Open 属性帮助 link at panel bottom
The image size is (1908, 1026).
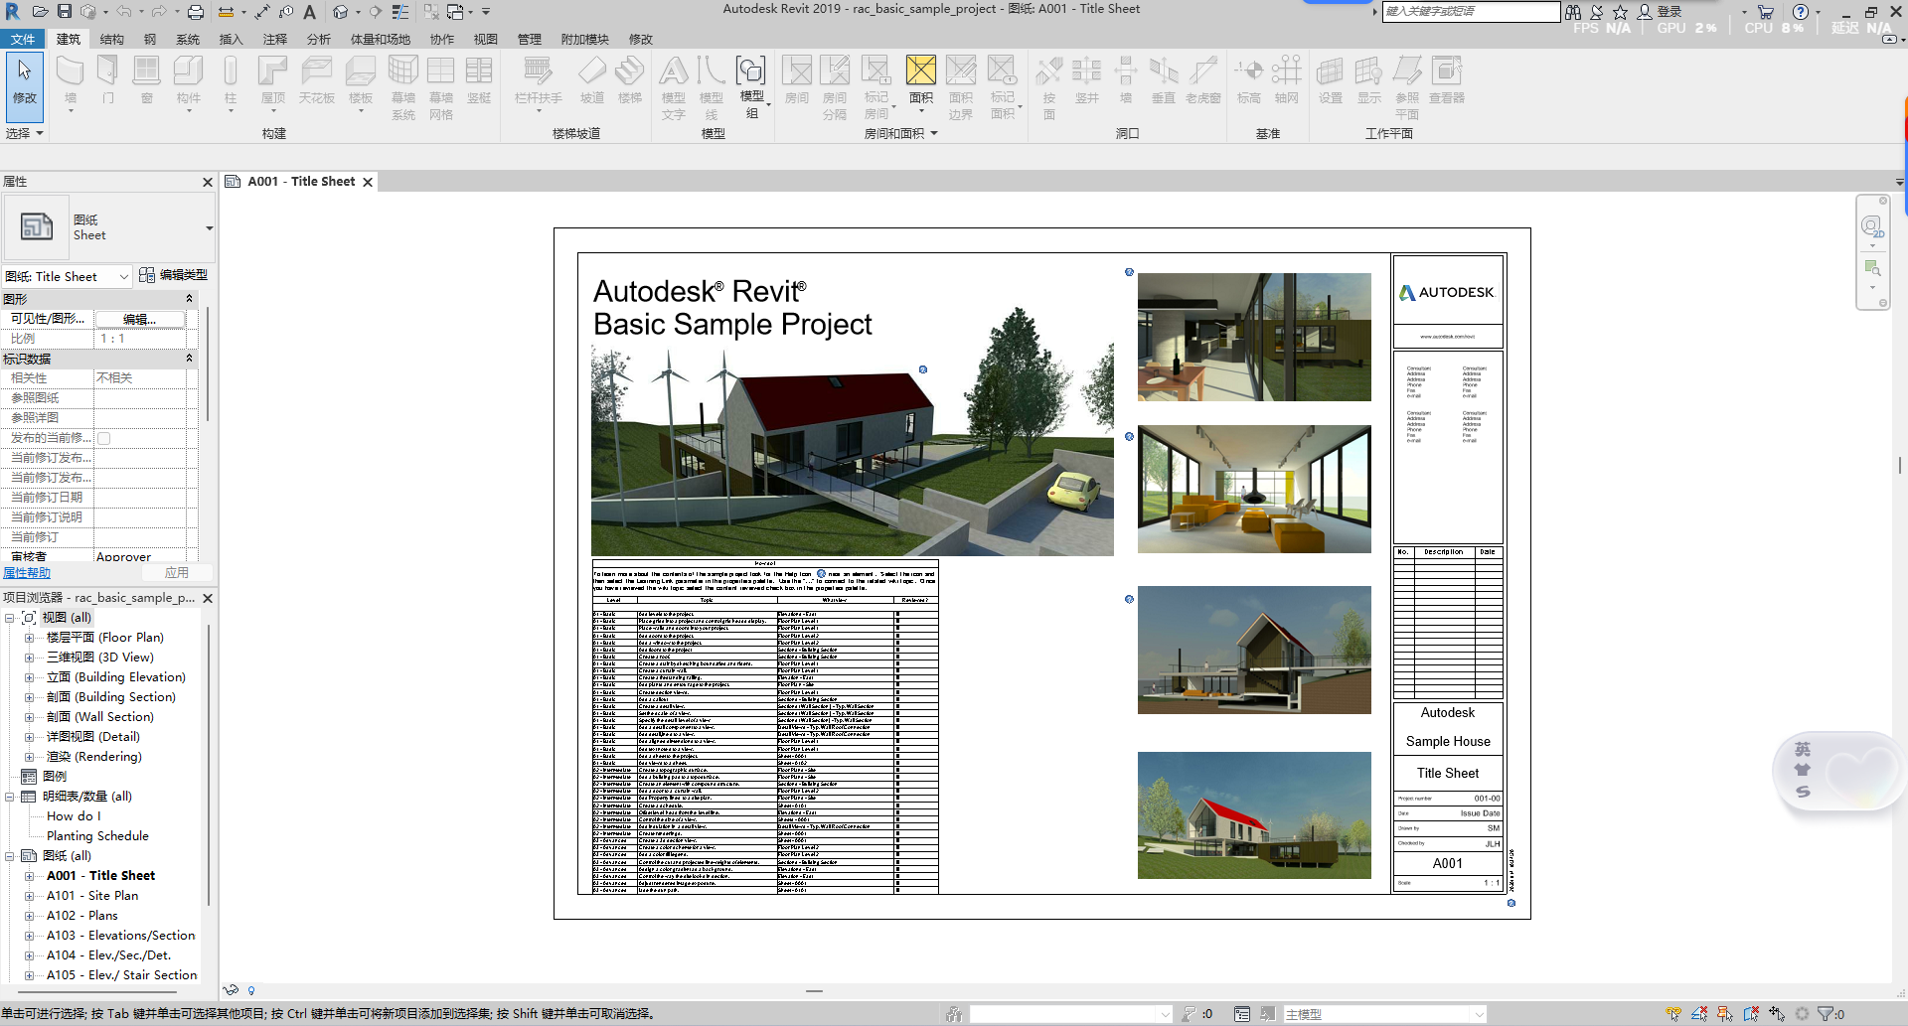click(27, 573)
